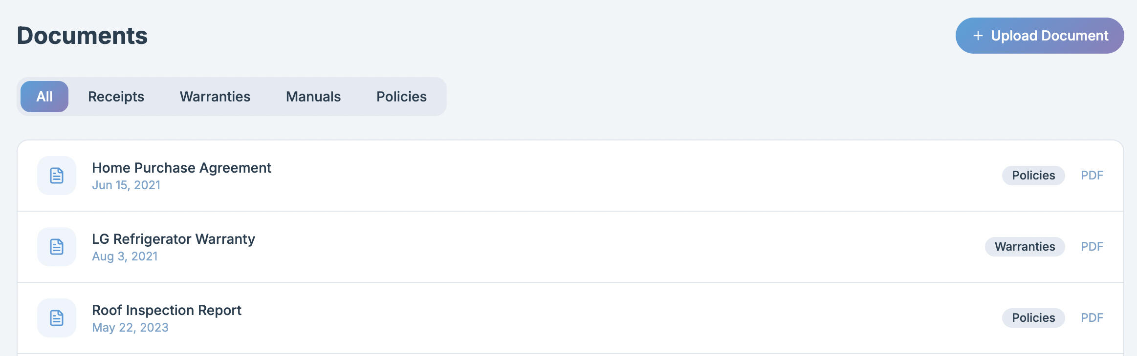Open the Manuals filter tab

[313, 97]
